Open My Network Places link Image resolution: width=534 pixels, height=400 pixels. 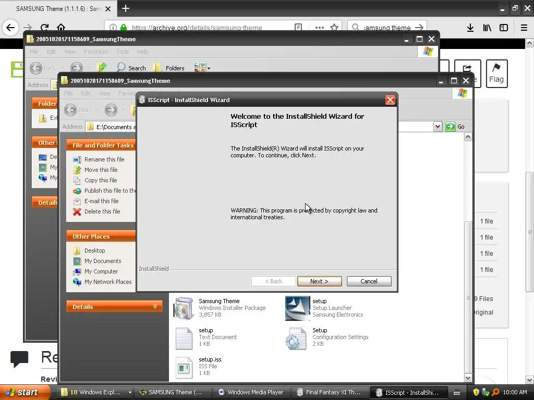[x=108, y=282]
